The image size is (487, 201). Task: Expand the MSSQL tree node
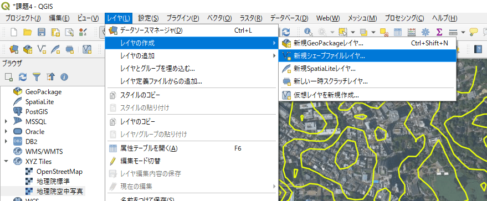click(6, 122)
